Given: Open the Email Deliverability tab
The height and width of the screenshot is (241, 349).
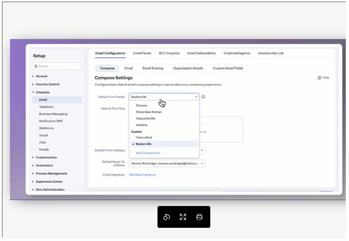Looking at the screenshot, I should click(x=202, y=53).
